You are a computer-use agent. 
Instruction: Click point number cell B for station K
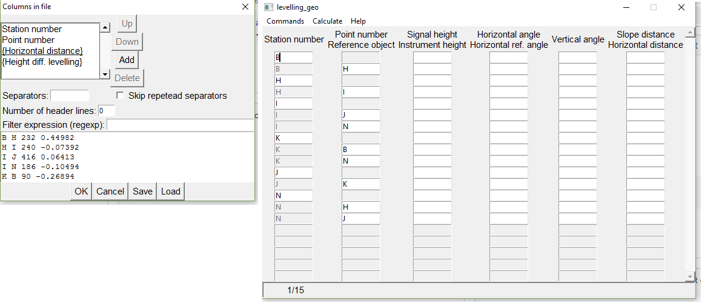pos(361,150)
